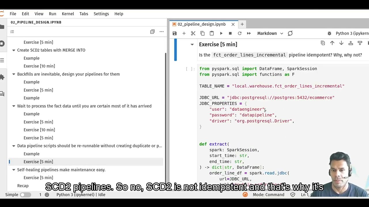Image resolution: width=369 pixels, height=207 pixels.
Task: Go to Recap in table of contents
Action: (x=23, y=186)
